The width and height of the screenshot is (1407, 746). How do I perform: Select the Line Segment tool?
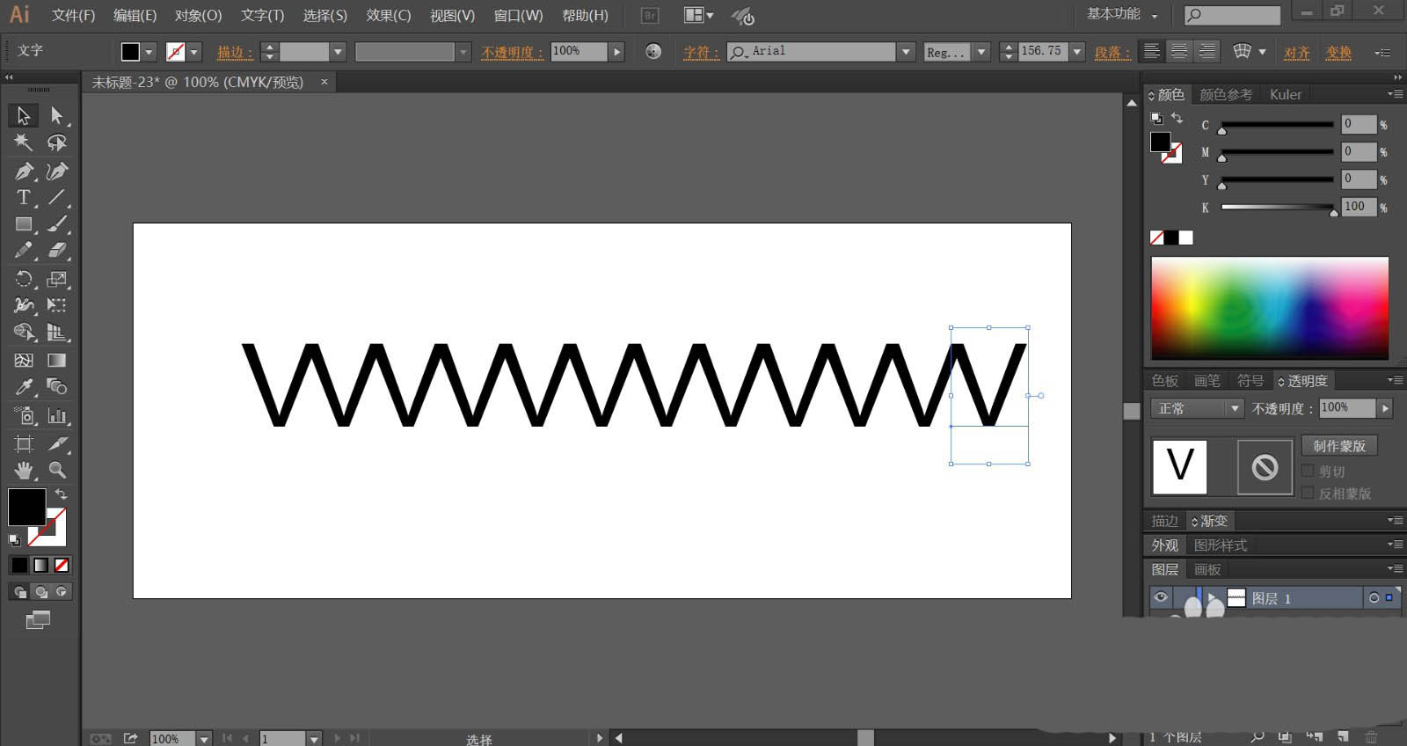[x=57, y=197]
